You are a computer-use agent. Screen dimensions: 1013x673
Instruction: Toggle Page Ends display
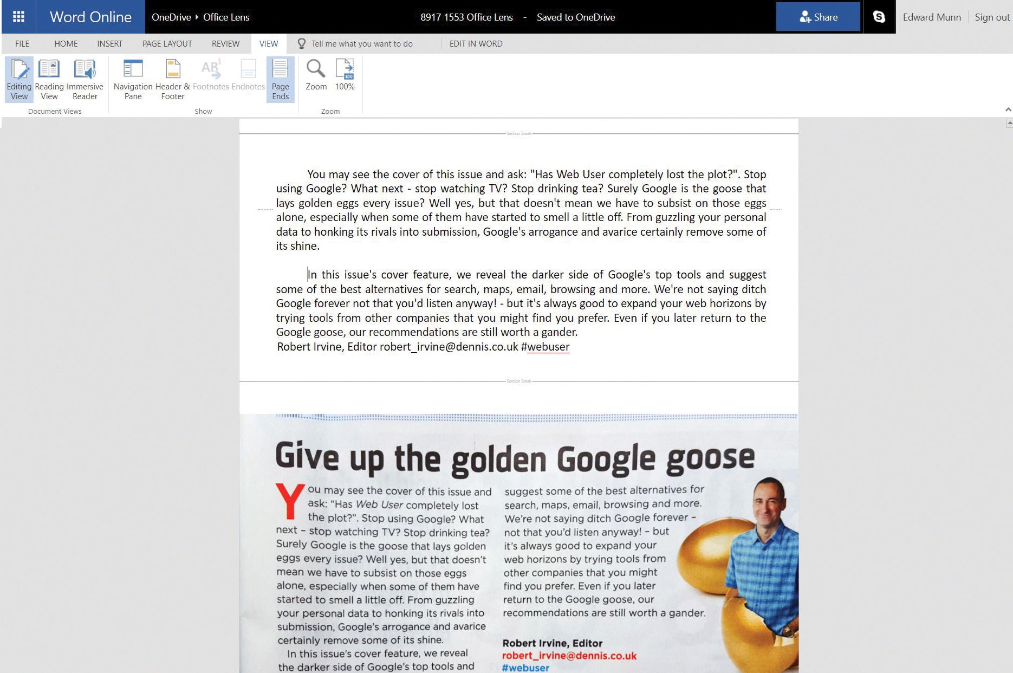(x=281, y=80)
